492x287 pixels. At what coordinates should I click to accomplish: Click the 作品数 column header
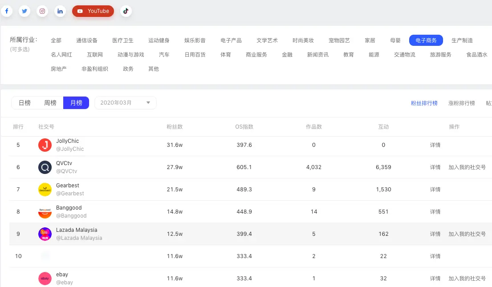[x=314, y=127]
